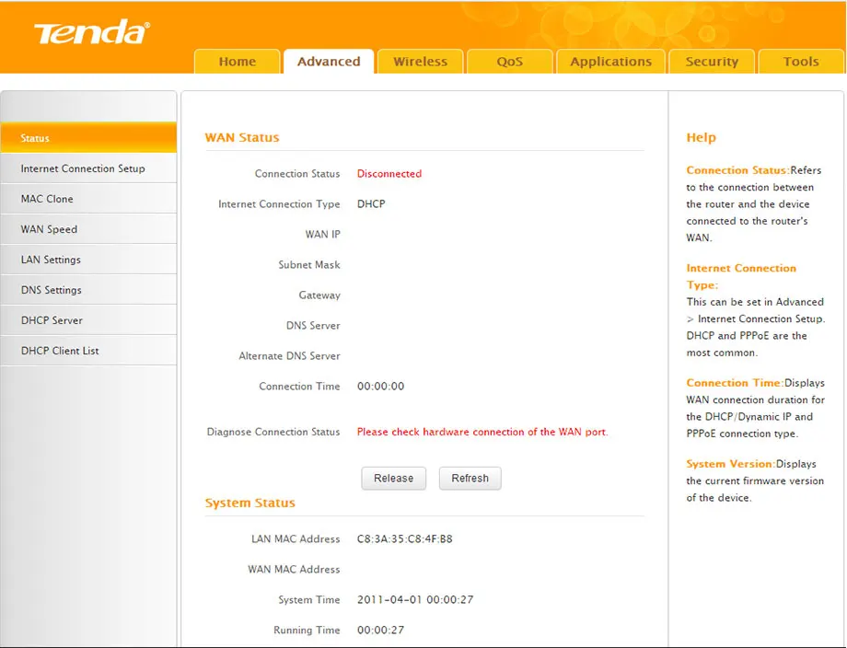This screenshot has width=847, height=648.
Task: Click the Diagnose Connection Status label
Action: tap(273, 432)
